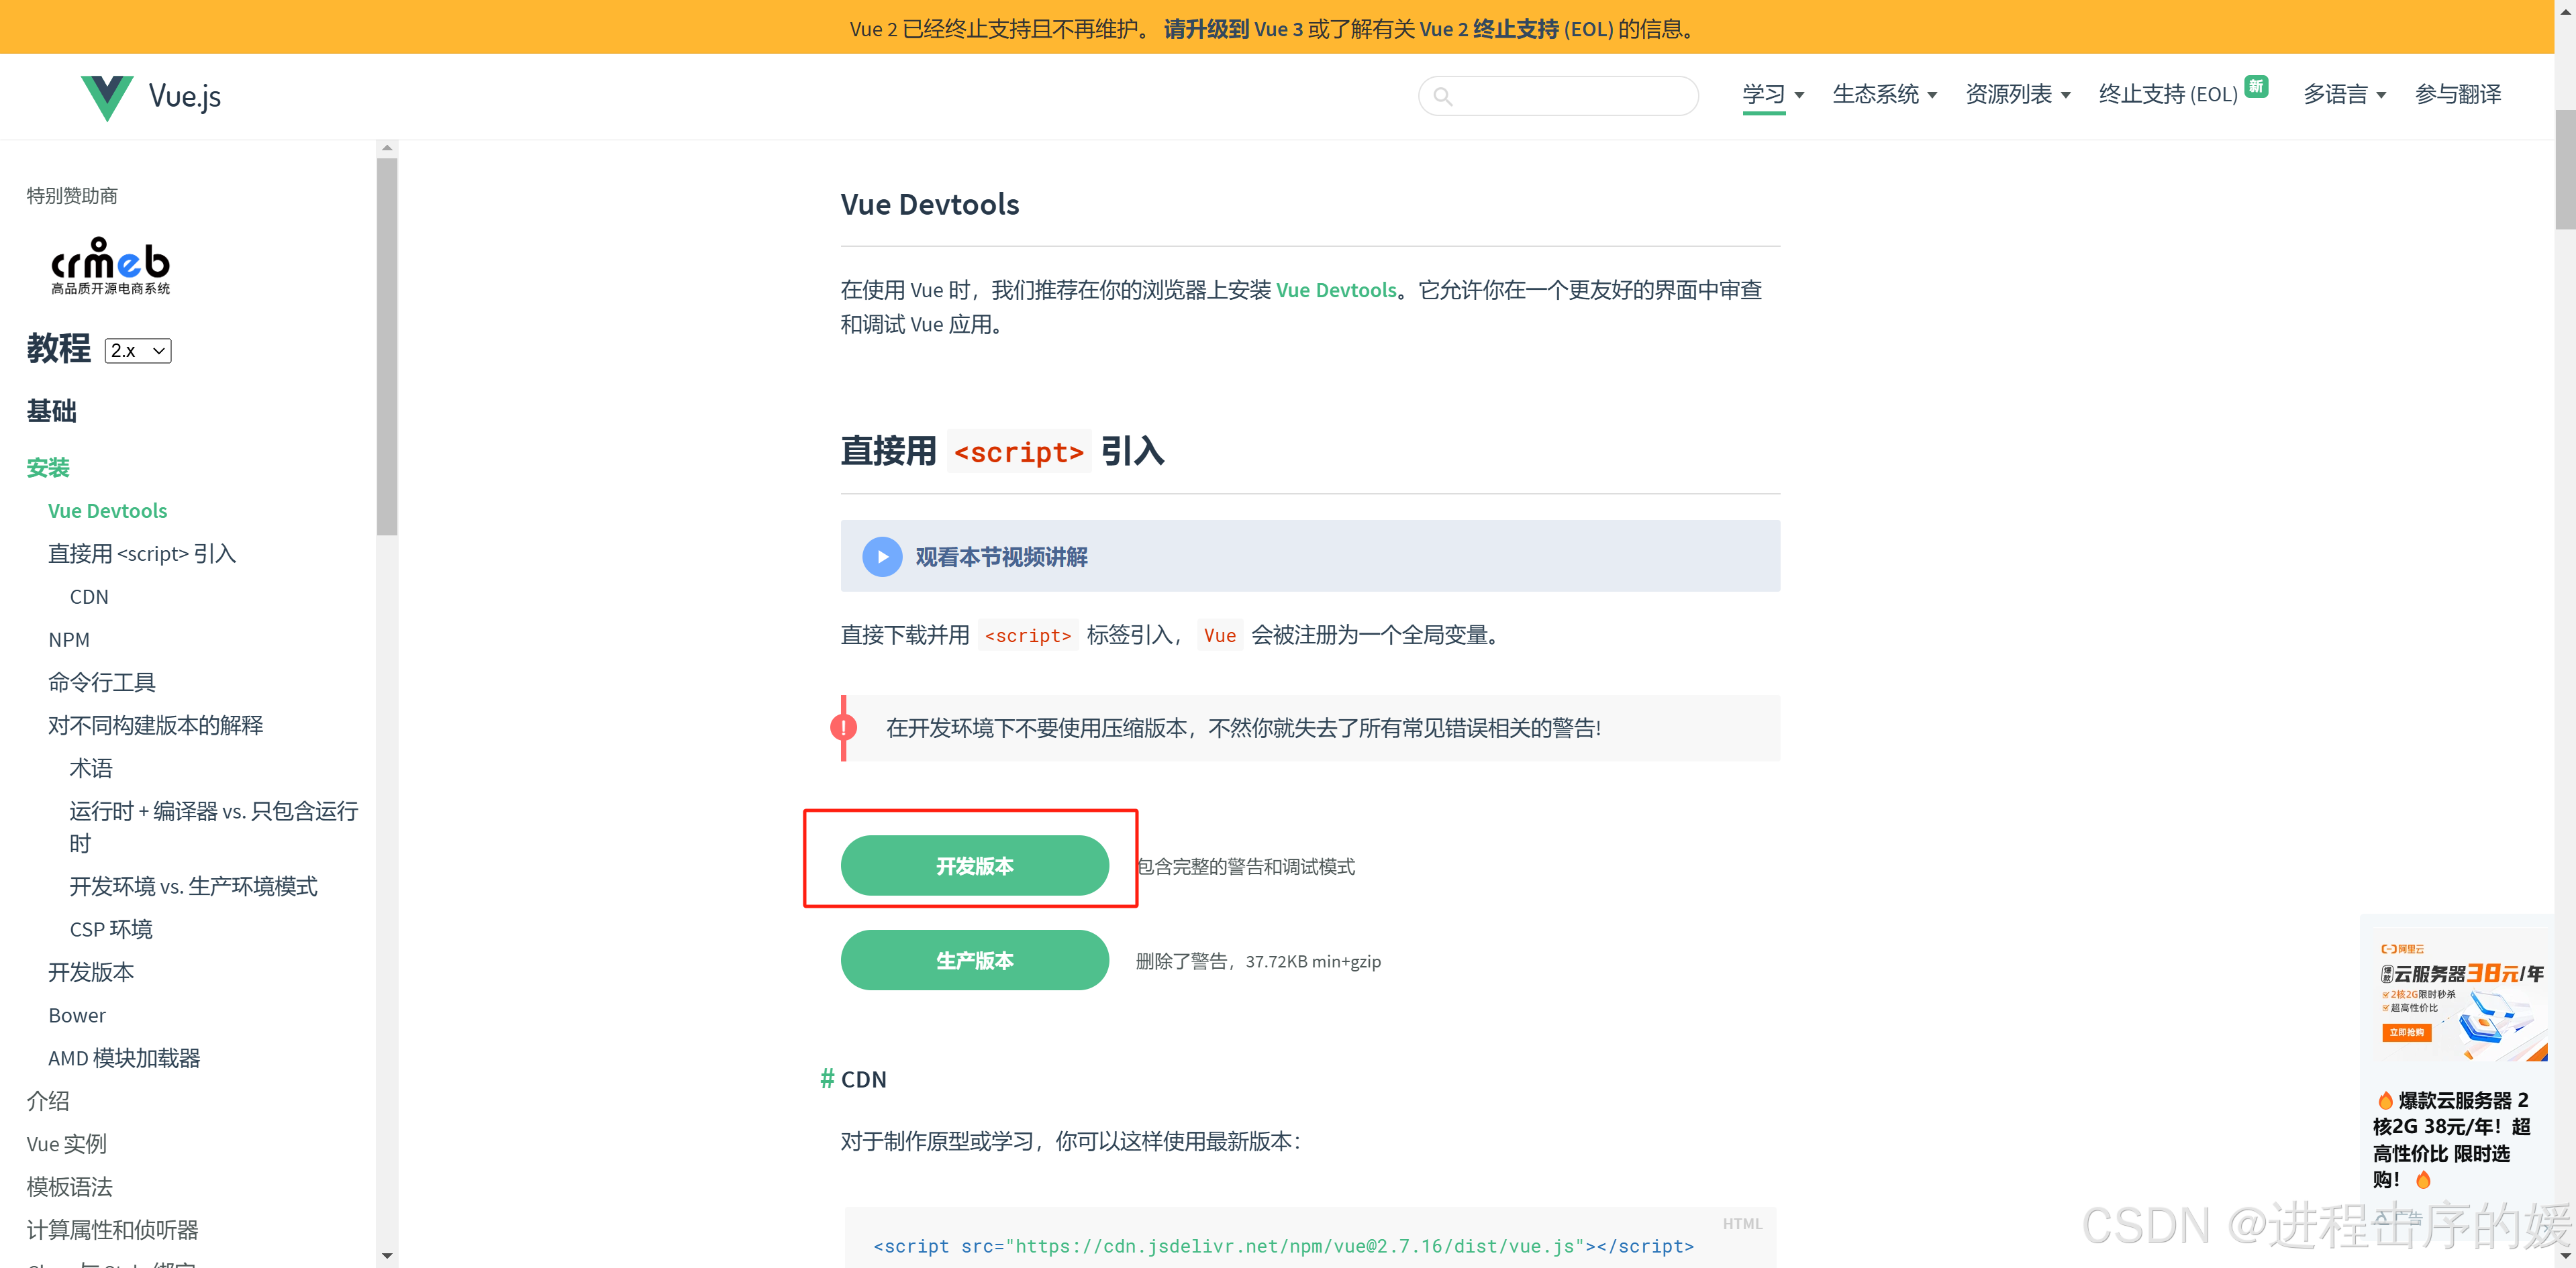2576x1268 pixels.
Task: Open the Vue Devtools inline link
Action: coord(1336,290)
